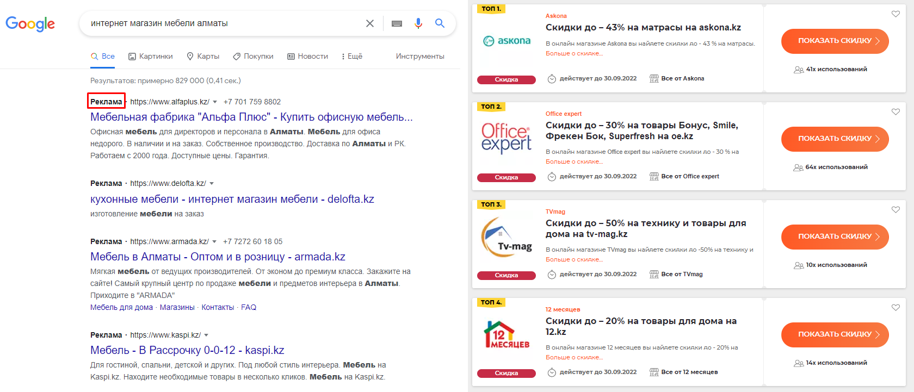Favorite the Askona coupon with heart icon
This screenshot has width=914, height=392.
pyautogui.click(x=896, y=14)
